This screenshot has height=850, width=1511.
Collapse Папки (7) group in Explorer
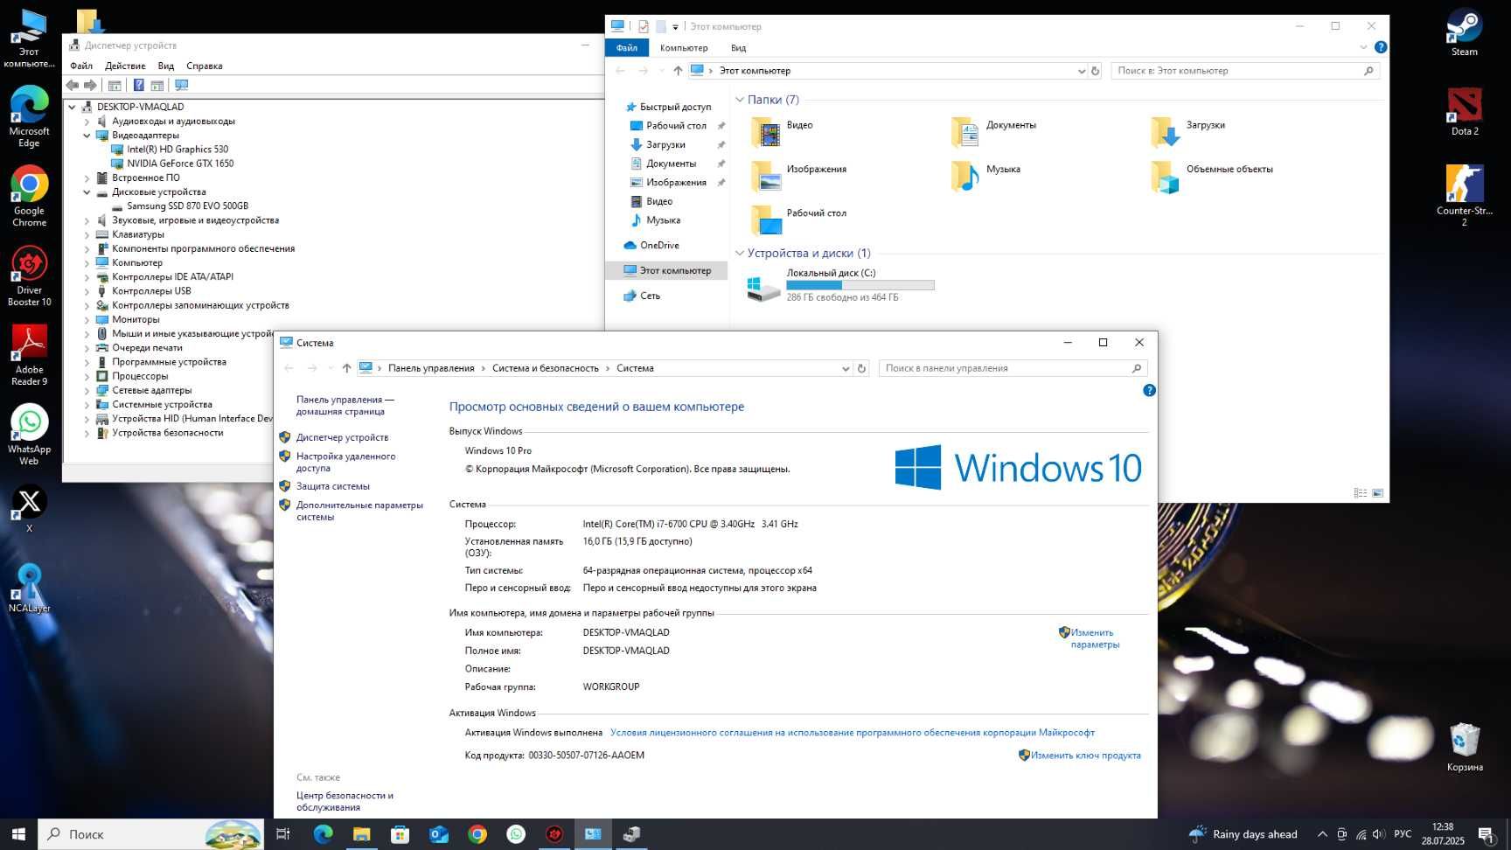[x=740, y=100]
